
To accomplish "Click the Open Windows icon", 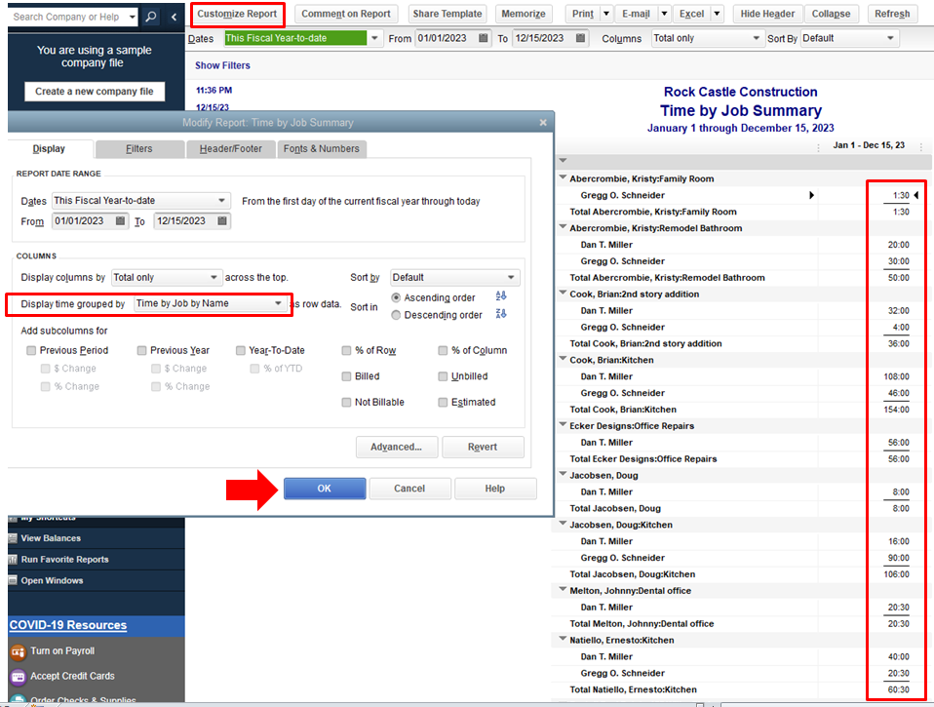I will pos(13,581).
